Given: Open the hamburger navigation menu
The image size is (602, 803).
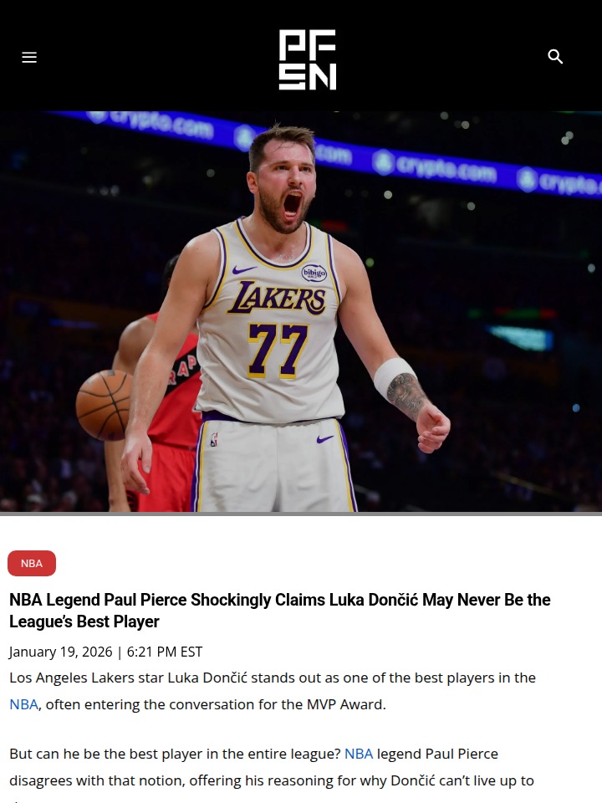Looking at the screenshot, I should 29,58.
